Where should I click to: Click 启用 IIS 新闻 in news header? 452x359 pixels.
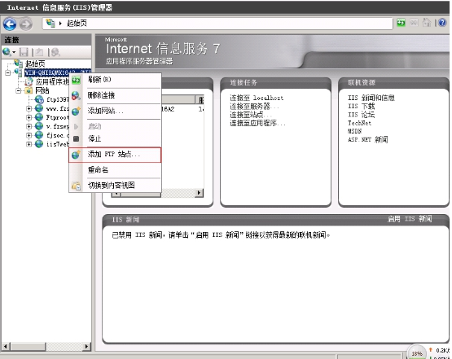point(410,219)
